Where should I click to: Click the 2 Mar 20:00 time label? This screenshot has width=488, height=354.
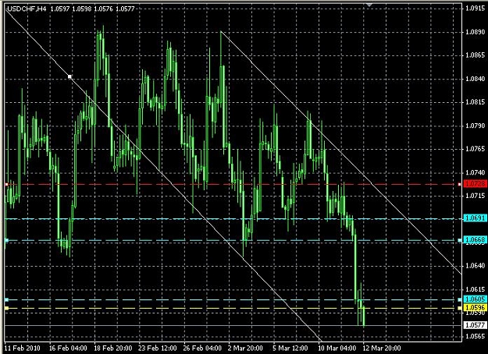click(x=245, y=348)
